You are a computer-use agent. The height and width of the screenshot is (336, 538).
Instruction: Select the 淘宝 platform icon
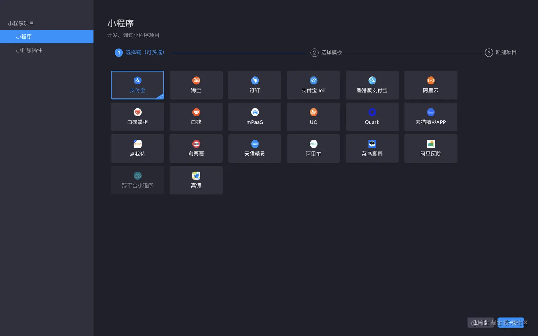click(196, 81)
